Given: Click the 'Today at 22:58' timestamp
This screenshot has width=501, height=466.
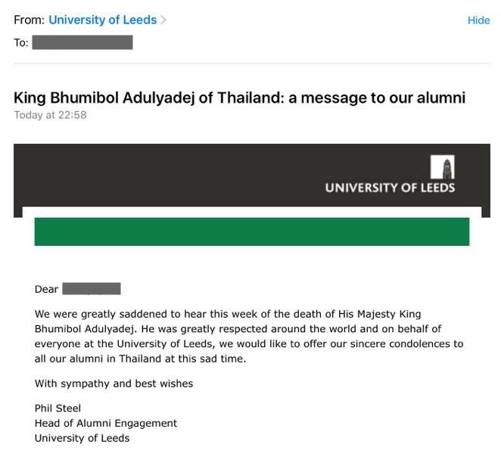Looking at the screenshot, I should 50,115.
